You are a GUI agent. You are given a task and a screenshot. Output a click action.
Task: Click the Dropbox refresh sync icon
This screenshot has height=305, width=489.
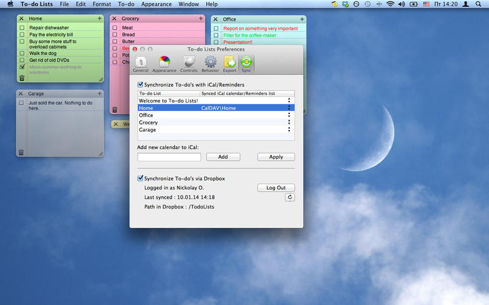coord(290,197)
